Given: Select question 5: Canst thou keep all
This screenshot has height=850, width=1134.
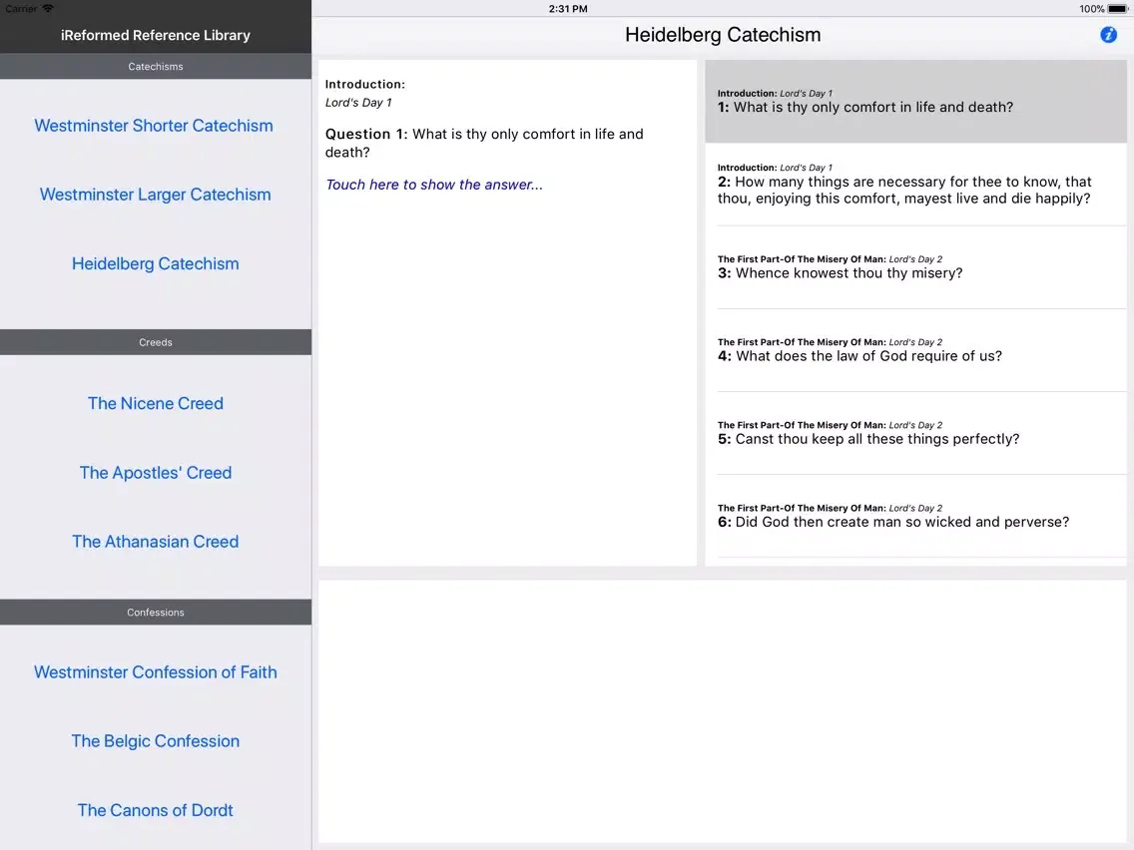Looking at the screenshot, I should [x=915, y=434].
